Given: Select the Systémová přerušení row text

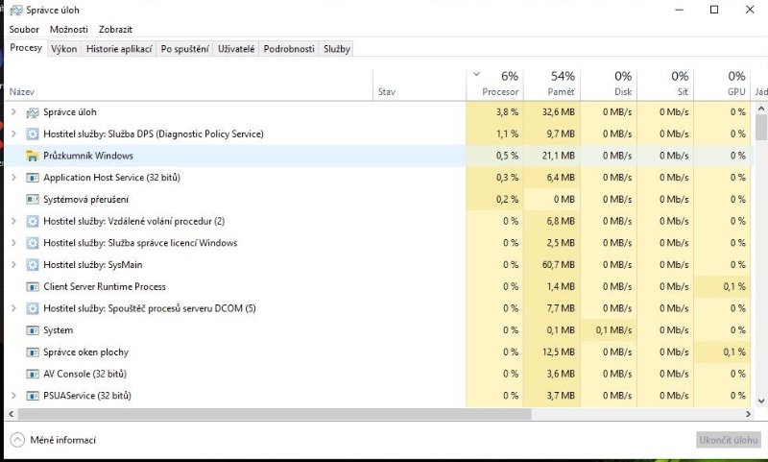Looking at the screenshot, I should click(85, 200).
